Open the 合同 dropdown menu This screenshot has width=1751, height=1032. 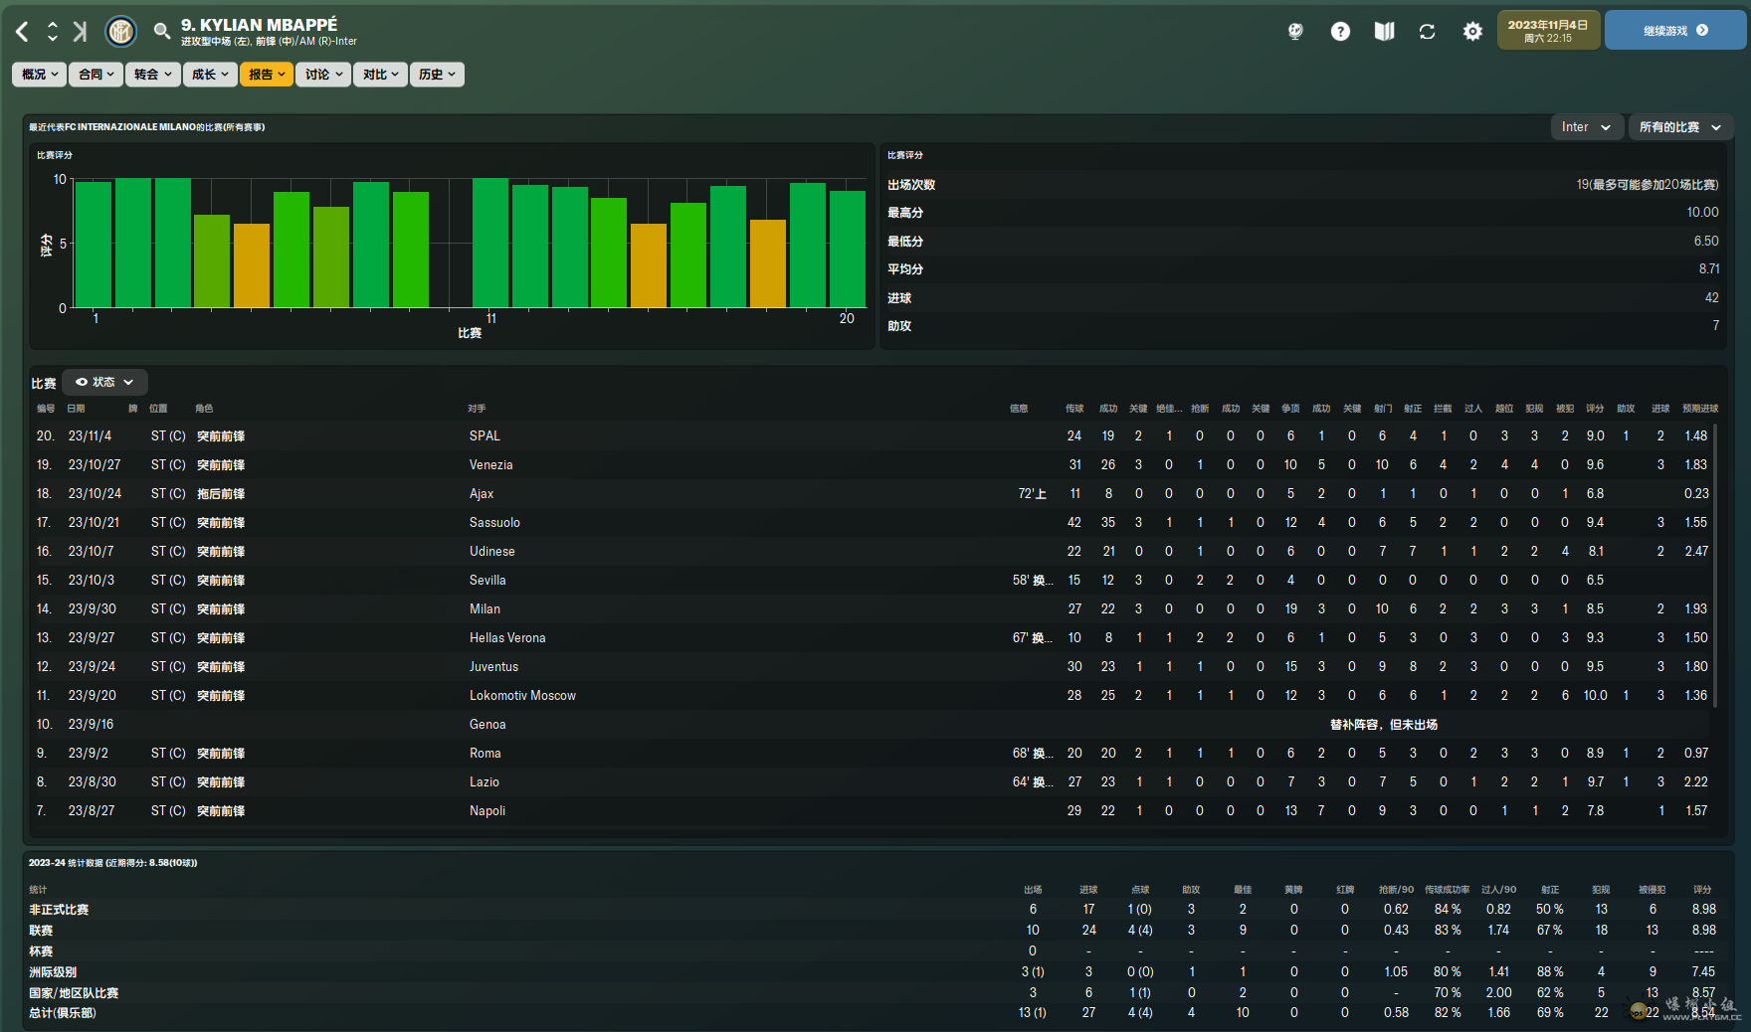96,75
